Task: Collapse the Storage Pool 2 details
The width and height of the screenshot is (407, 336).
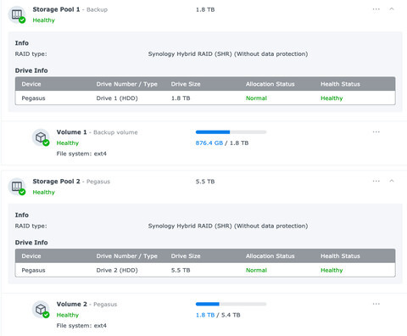Action: 392,181
